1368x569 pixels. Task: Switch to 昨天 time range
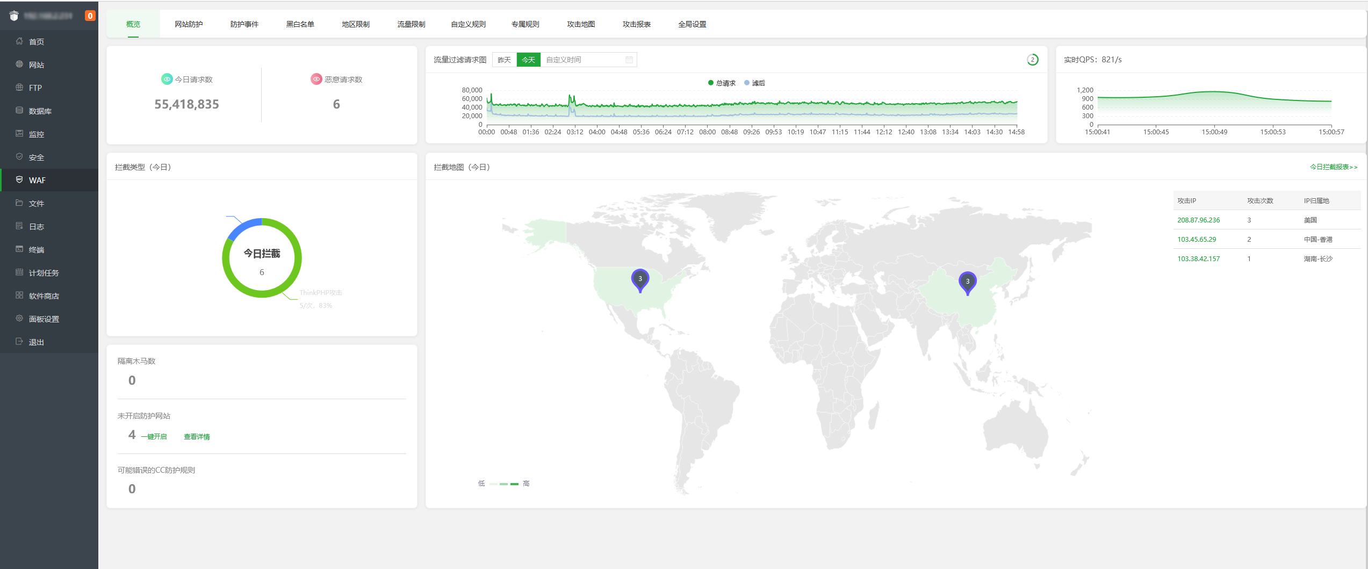pos(504,60)
